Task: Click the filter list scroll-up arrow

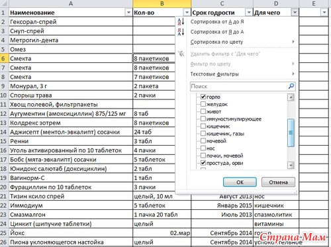Action: click(x=291, y=97)
